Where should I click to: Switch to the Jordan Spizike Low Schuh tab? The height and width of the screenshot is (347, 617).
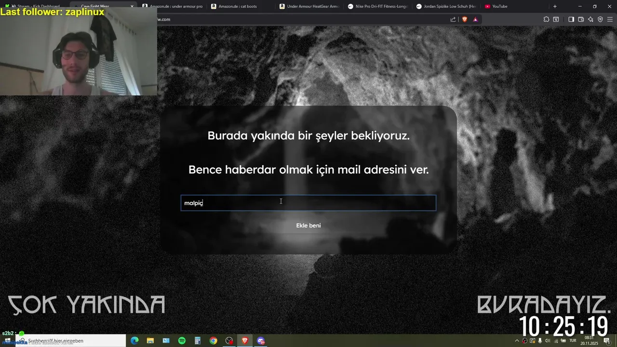pos(447,6)
